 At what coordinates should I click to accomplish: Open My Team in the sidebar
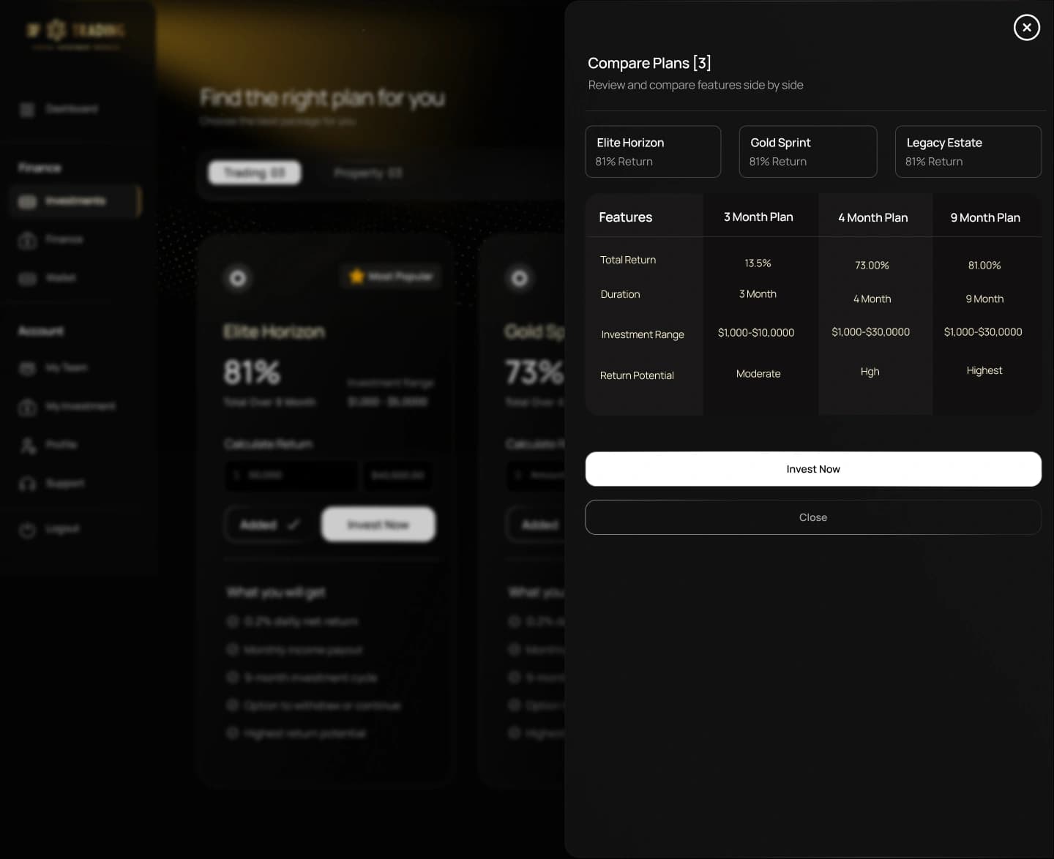tap(53, 367)
